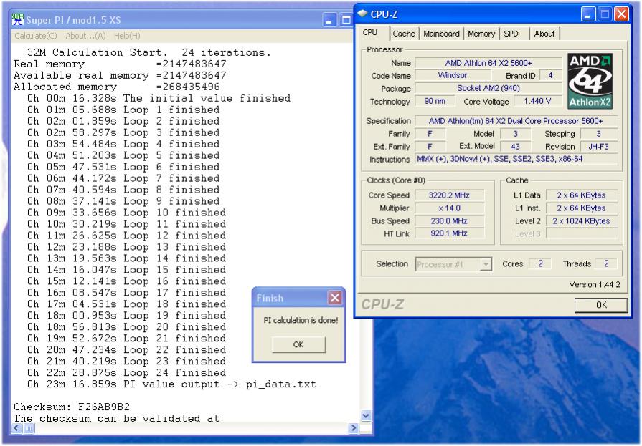Click the PI value output pi_data.txt line
Screen dimensions: 642x446
pos(171,384)
